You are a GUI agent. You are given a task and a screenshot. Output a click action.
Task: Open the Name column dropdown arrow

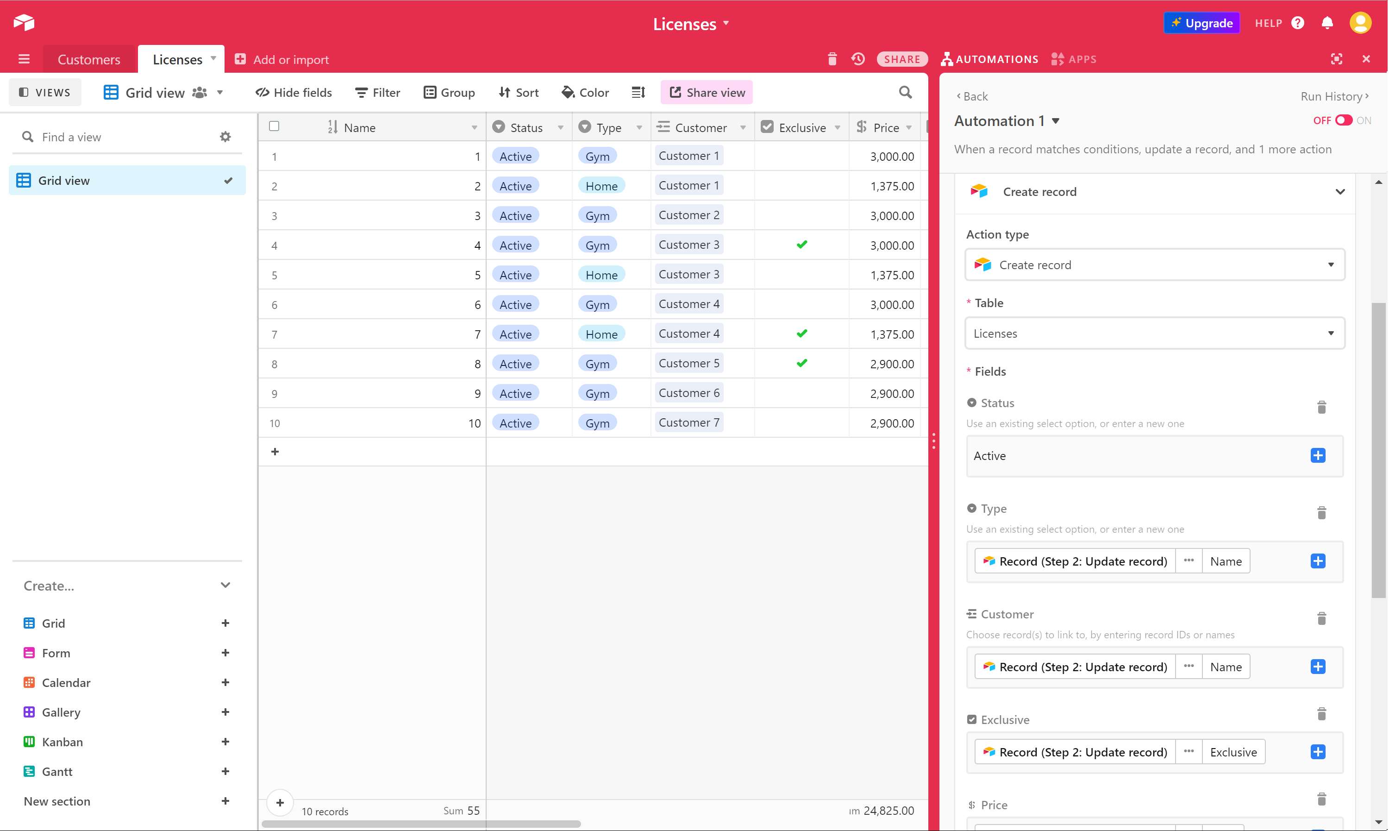tap(474, 128)
